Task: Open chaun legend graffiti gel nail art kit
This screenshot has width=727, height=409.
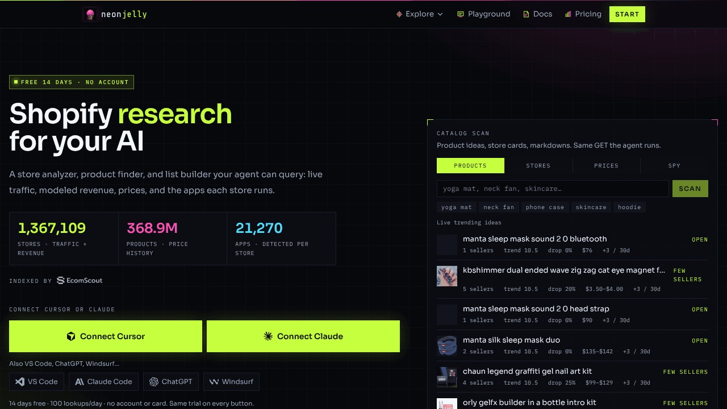Action: tap(573, 377)
